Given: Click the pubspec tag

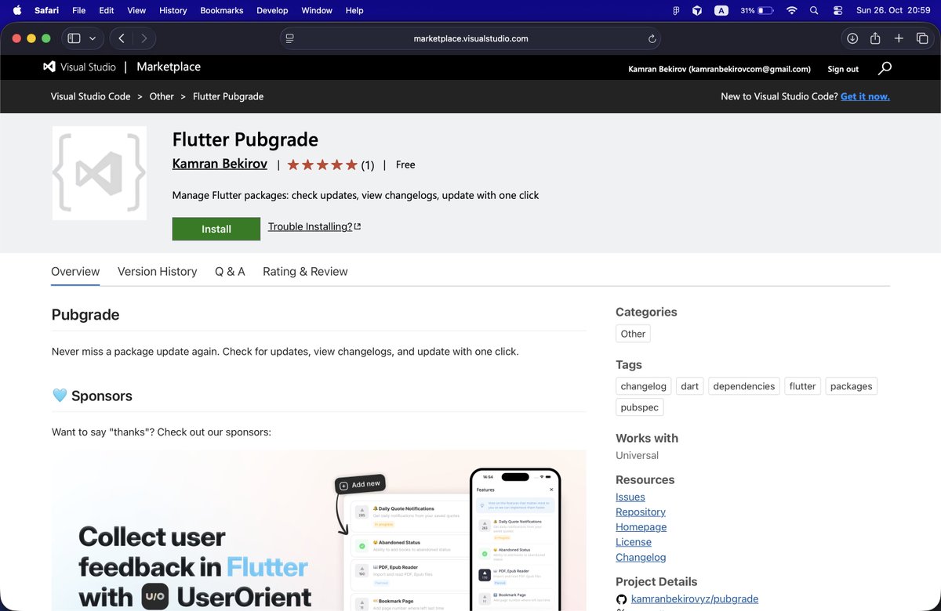Looking at the screenshot, I should click(x=640, y=407).
